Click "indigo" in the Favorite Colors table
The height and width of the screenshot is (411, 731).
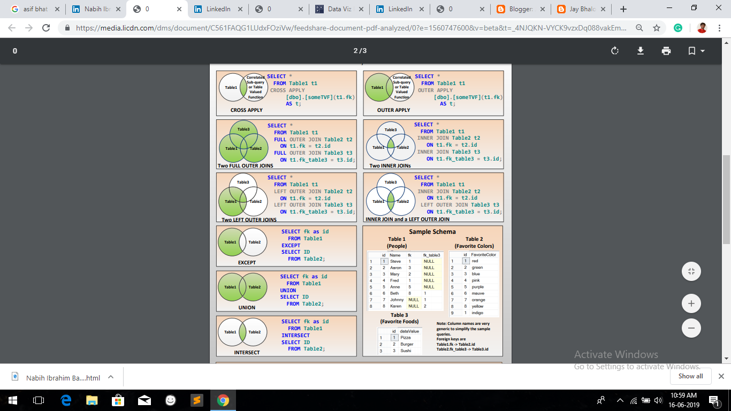coord(477,313)
